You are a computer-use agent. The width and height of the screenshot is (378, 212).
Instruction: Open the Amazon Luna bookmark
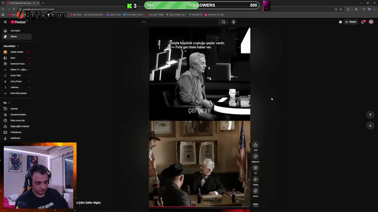(x=114, y=15)
